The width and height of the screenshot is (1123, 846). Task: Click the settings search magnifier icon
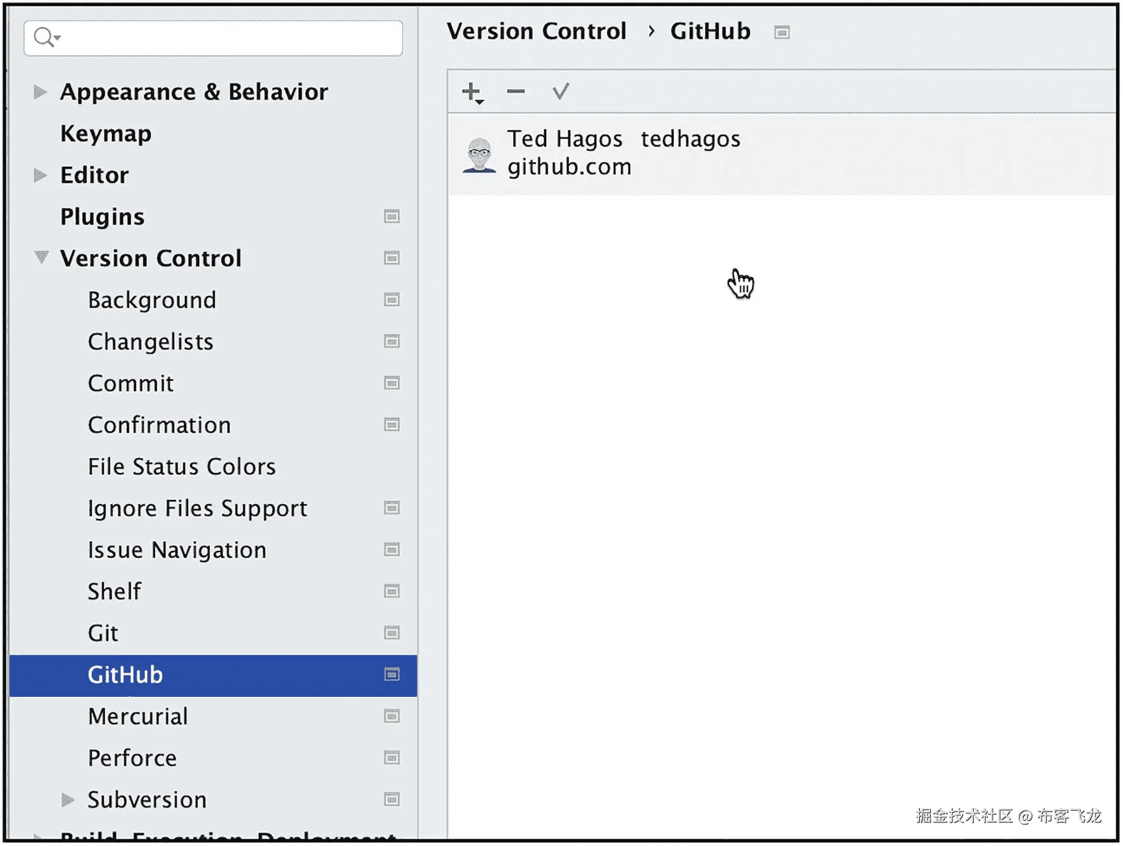pyautogui.click(x=45, y=38)
